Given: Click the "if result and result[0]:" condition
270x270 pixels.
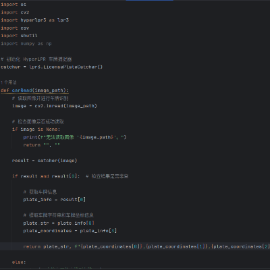Looking at the screenshot, I should (46, 176).
